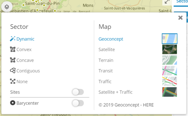
Task: Click the Dynamic sector wand icon
Action: [x=13, y=39]
